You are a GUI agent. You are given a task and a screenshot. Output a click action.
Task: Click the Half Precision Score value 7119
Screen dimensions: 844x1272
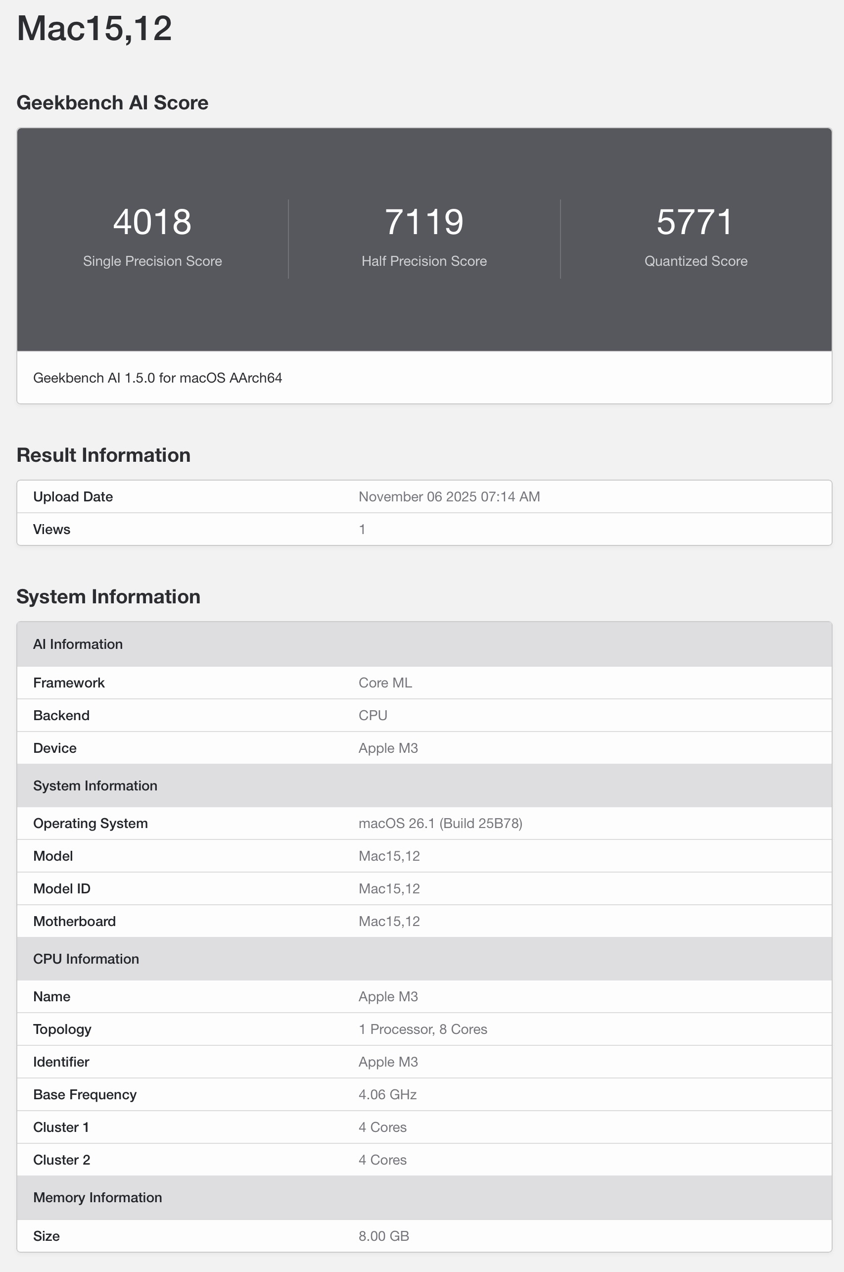pyautogui.click(x=424, y=222)
